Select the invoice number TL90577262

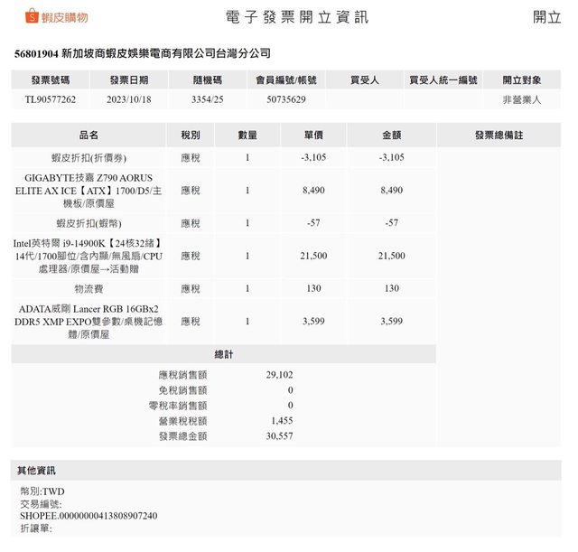[x=51, y=99]
